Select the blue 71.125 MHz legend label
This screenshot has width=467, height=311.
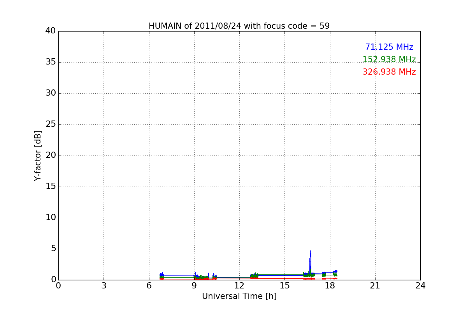[x=389, y=47]
